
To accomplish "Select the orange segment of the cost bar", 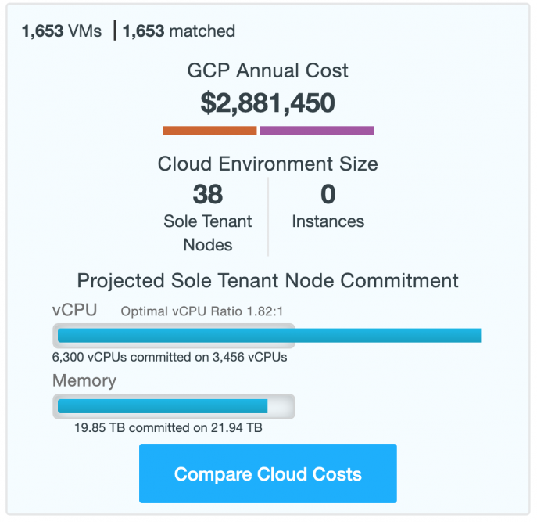I will tap(209, 131).
